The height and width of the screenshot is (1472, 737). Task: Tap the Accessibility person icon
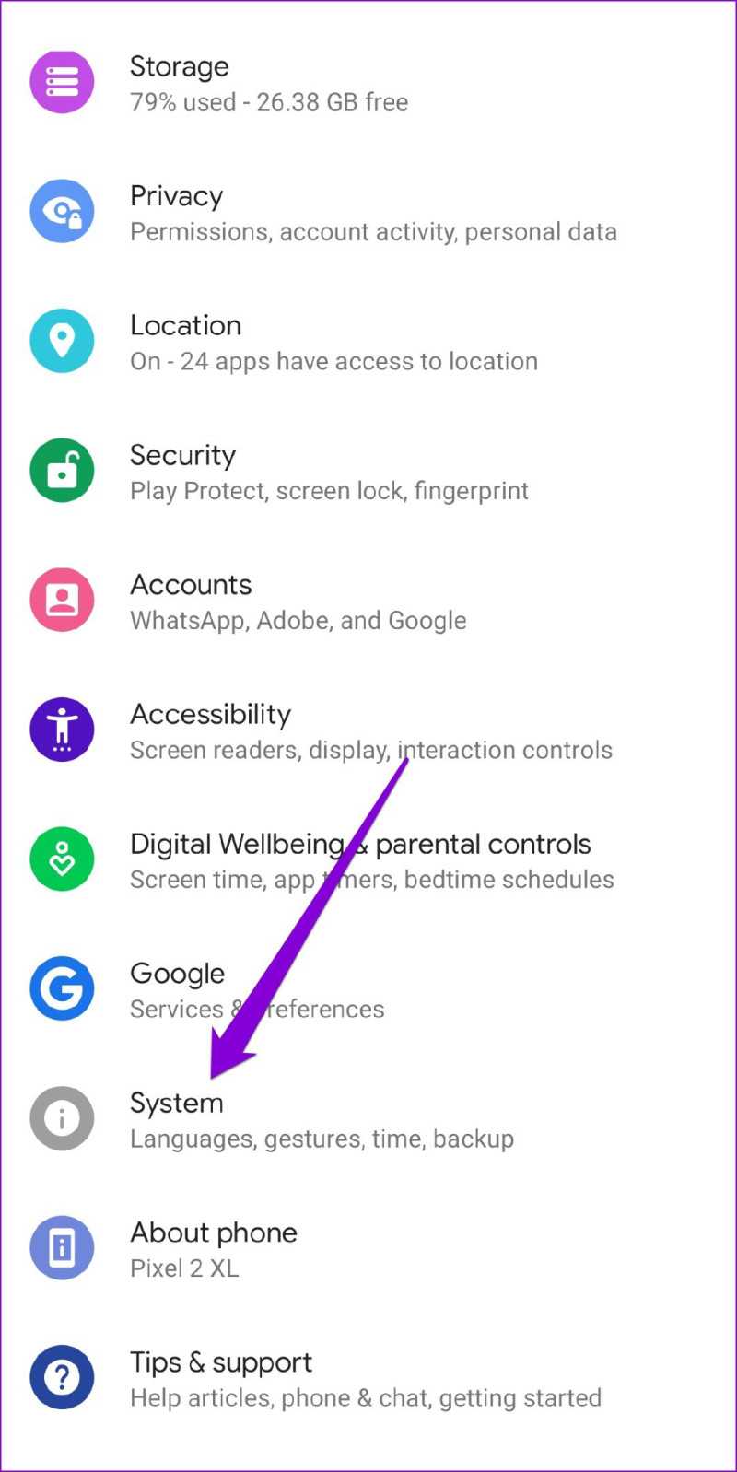[x=62, y=730]
